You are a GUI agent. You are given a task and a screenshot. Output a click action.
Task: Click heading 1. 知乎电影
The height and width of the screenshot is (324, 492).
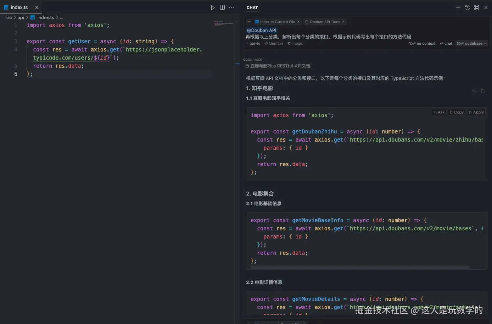pyautogui.click(x=260, y=88)
